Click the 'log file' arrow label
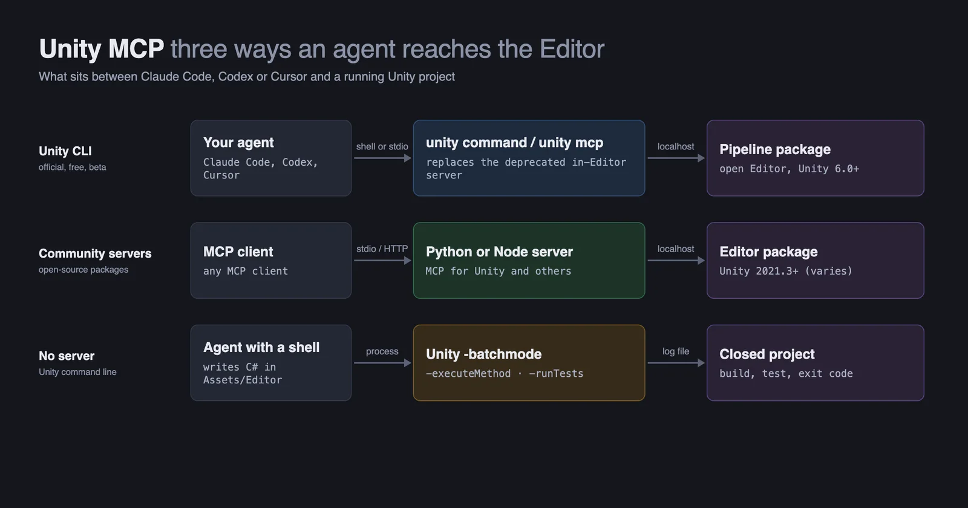 point(676,351)
